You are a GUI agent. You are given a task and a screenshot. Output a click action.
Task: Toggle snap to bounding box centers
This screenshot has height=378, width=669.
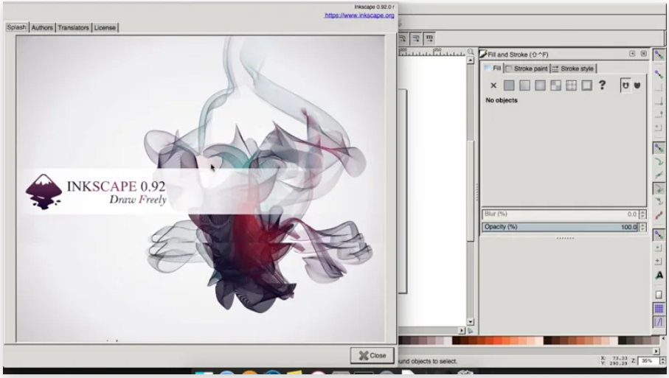(x=659, y=115)
